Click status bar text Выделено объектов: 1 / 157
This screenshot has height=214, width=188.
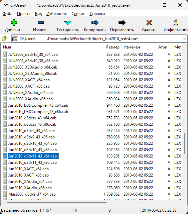click(x=26, y=210)
